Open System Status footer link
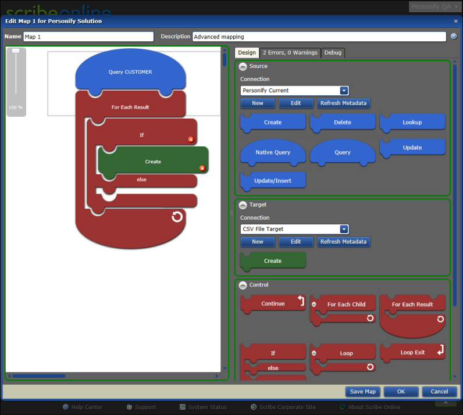 203,407
